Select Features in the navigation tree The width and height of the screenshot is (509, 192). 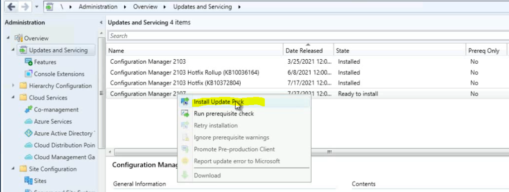pos(45,62)
